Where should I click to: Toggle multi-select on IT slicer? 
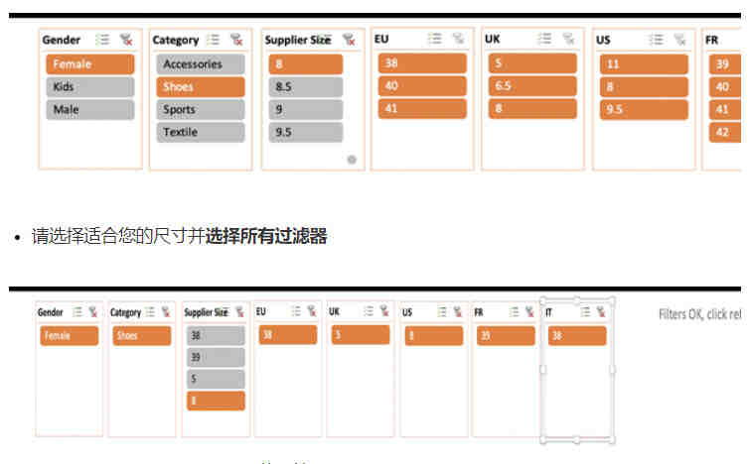point(585,312)
